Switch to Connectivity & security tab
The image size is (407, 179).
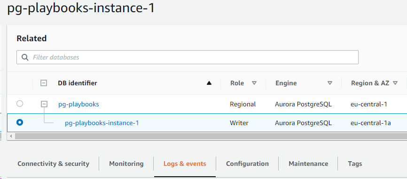pyautogui.click(x=53, y=164)
